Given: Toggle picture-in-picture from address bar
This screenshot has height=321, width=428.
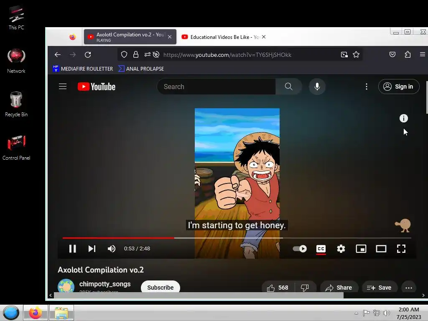Looking at the screenshot, I should pyautogui.click(x=344, y=55).
